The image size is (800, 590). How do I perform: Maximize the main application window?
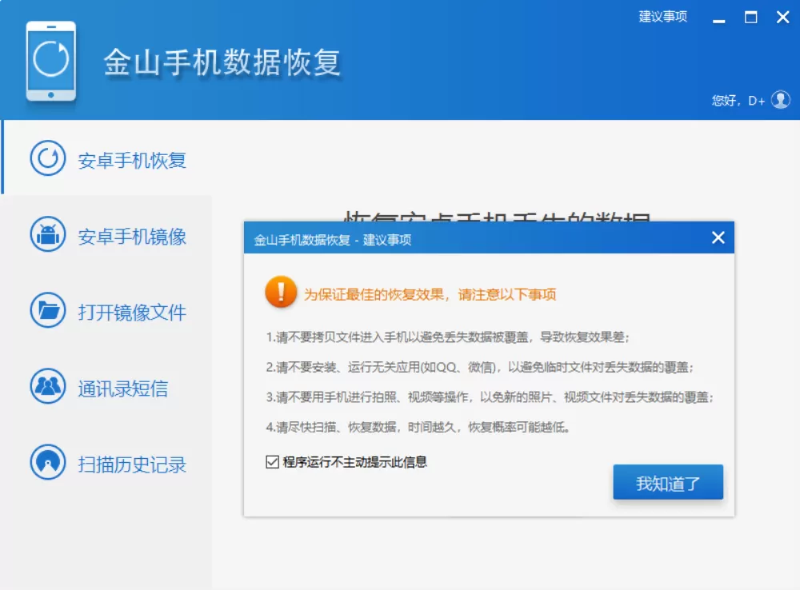tap(750, 18)
